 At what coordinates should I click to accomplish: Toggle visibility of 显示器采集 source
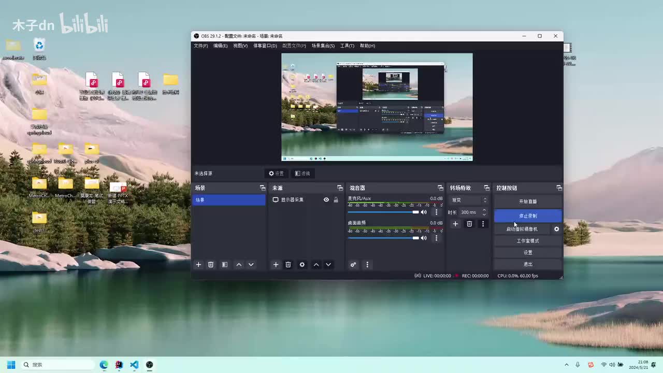(x=326, y=200)
